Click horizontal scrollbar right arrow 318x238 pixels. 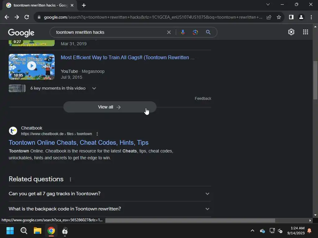pyautogui.click(x=310, y=220)
